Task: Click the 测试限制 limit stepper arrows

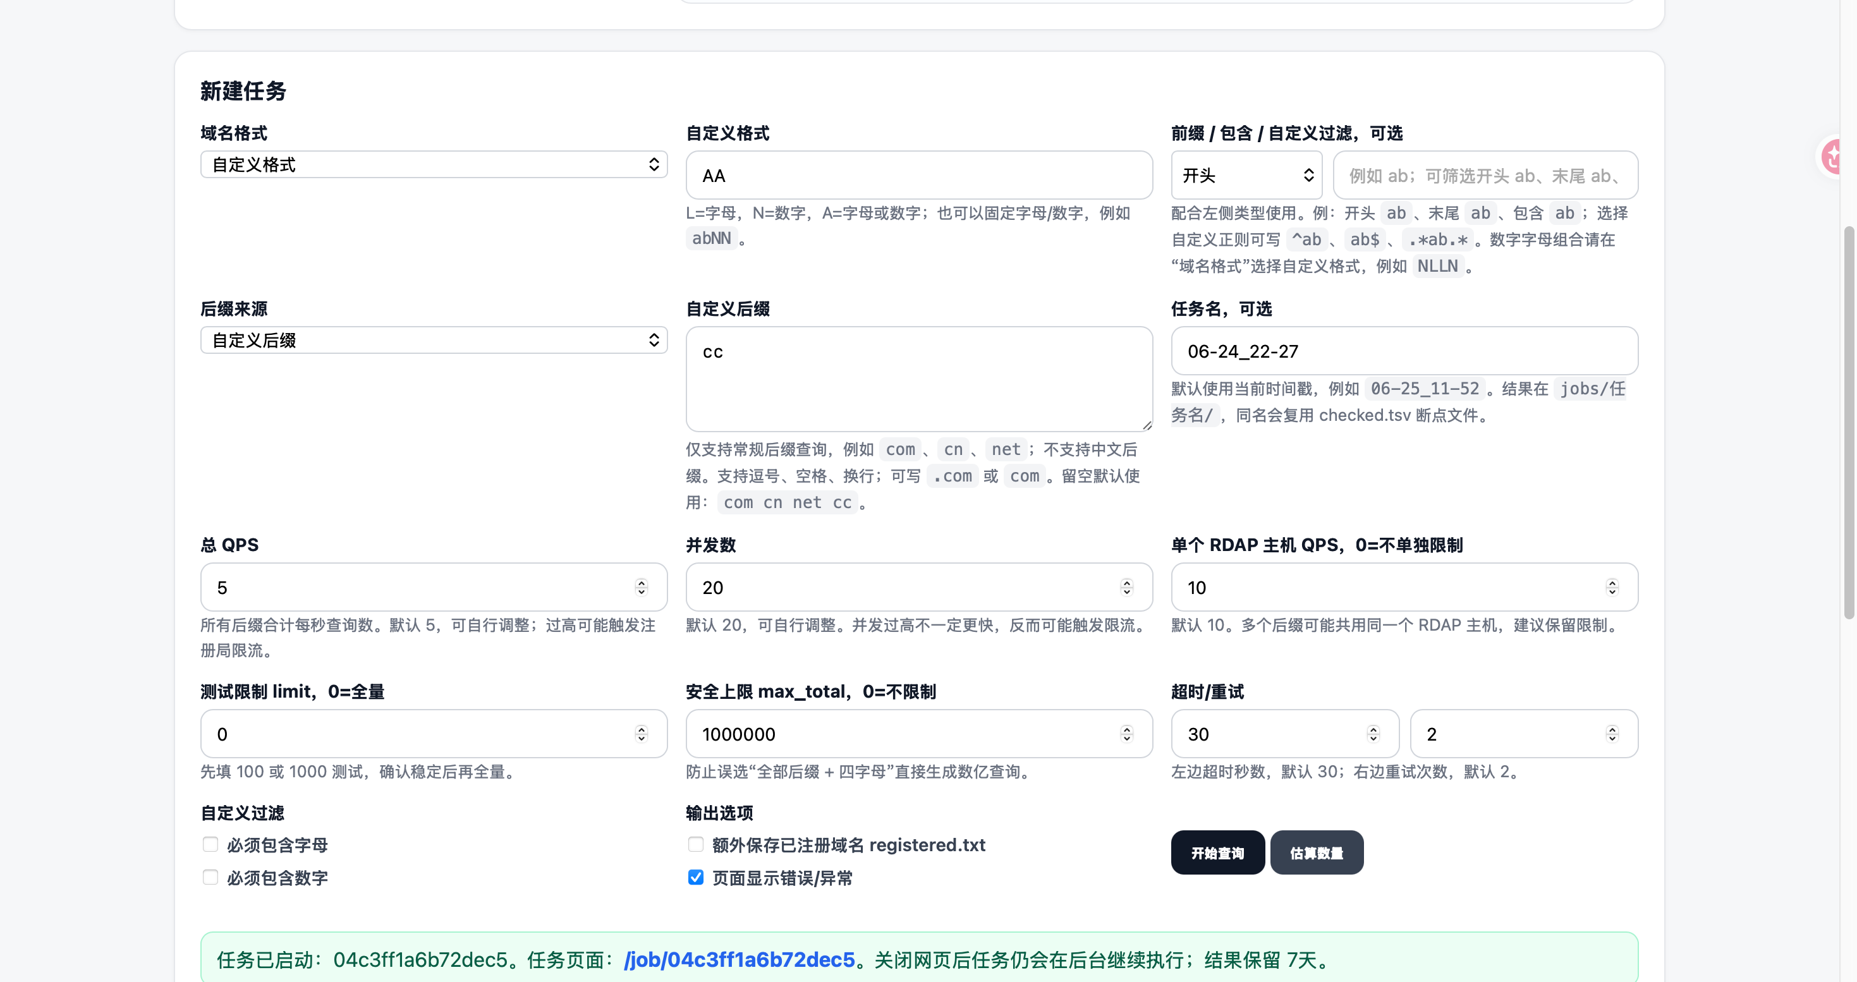Action: click(641, 734)
